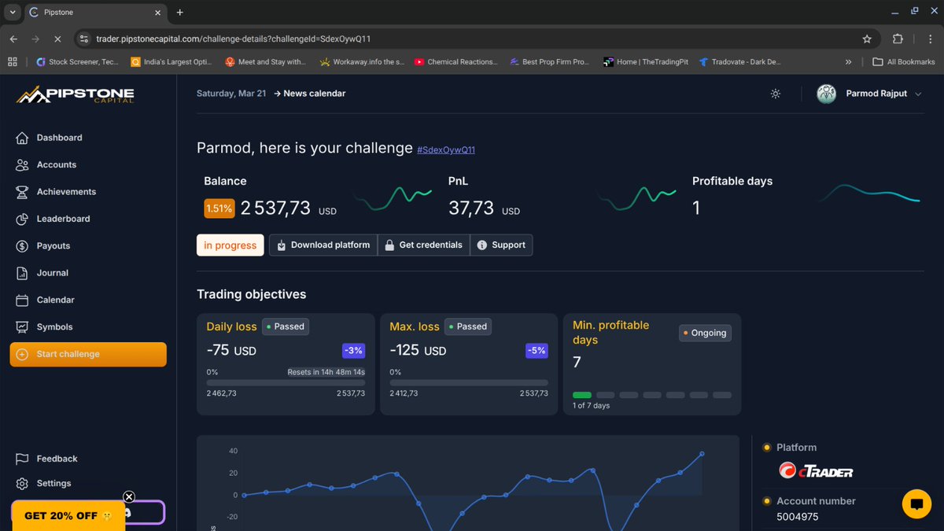Screen dimensions: 944x531
Task: Click the Parmod Rajput profile avatar
Action: 827,94
